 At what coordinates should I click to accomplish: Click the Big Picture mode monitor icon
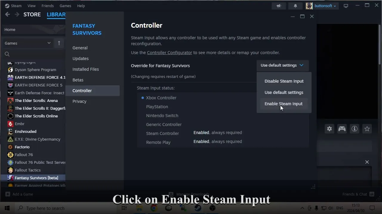(346, 6)
